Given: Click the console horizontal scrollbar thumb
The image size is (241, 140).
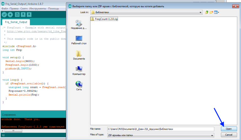Looking at the screenshot, I should pyautogui.click(x=13, y=131).
